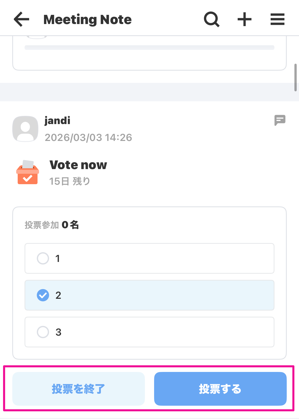
Task: Click the vertical scrollbar thumb
Action: (295, 77)
